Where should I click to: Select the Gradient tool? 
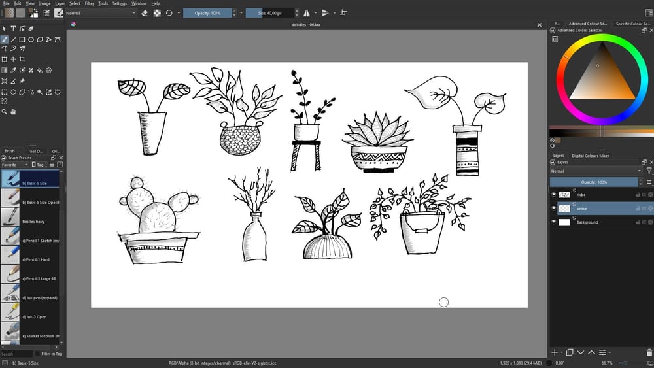pos(4,71)
